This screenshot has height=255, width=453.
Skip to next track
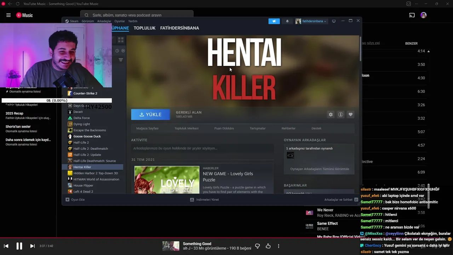(x=32, y=246)
